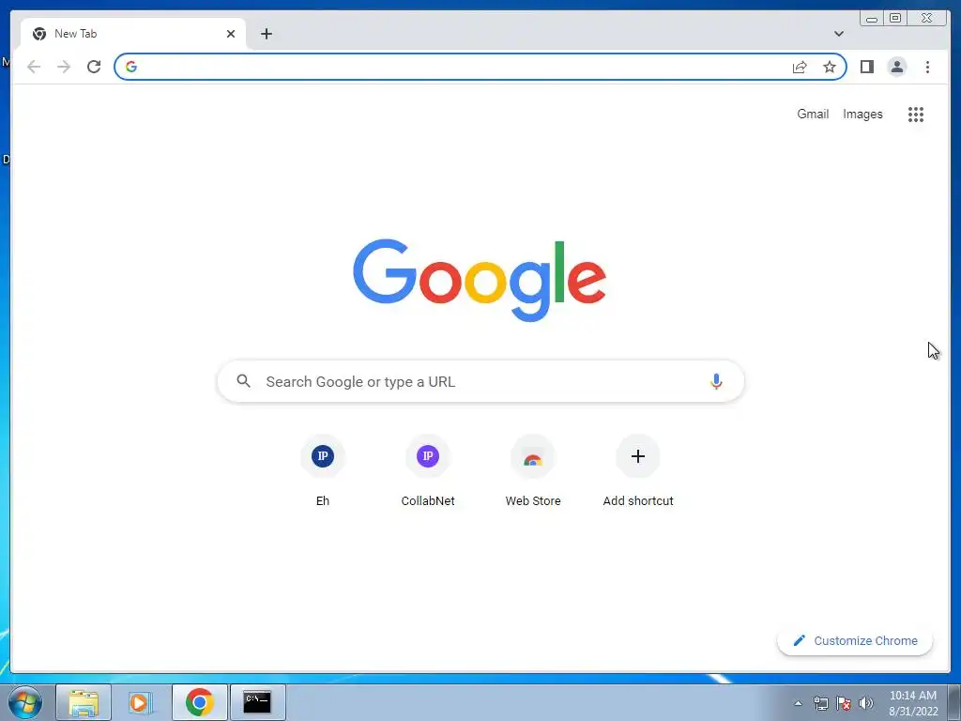Open the clock showing 10:14 AM
Viewport: 961px width, 721px height.
tap(913, 703)
